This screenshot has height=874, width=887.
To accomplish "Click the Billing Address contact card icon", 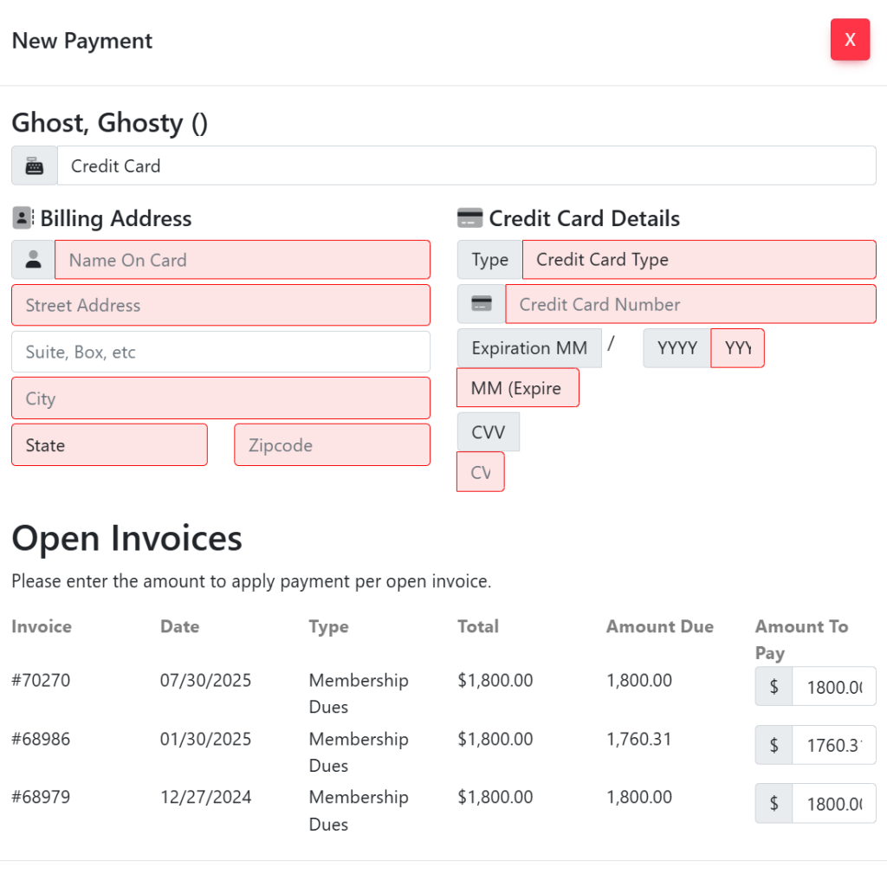I will (23, 218).
